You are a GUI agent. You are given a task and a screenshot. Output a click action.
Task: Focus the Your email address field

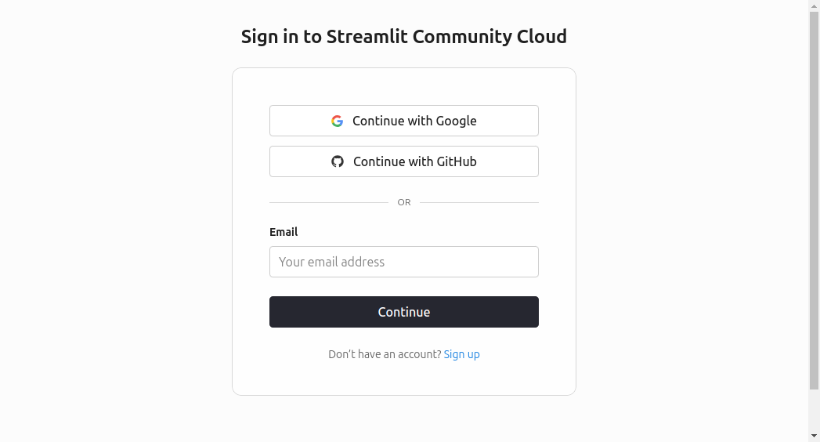[x=403, y=262]
